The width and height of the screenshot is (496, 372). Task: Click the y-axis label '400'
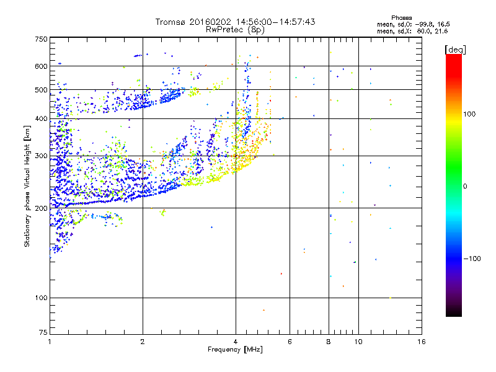coord(41,119)
